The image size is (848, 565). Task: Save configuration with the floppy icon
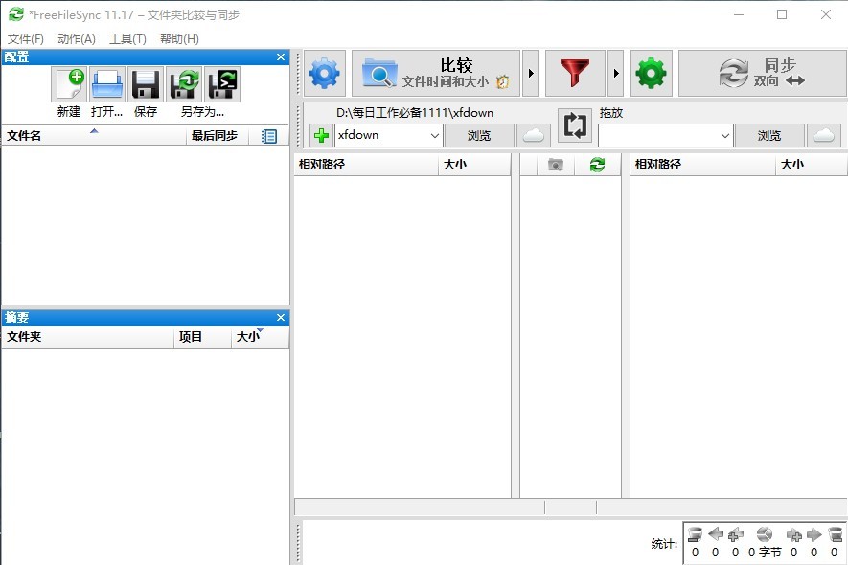tap(146, 84)
